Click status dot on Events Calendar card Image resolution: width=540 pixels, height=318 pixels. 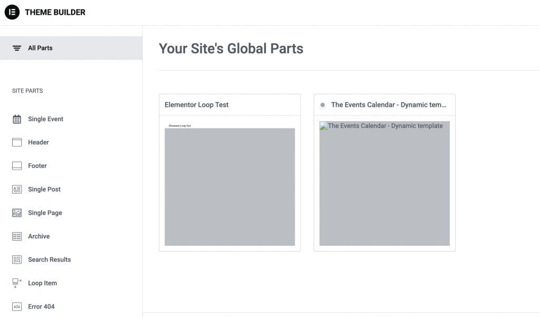coord(323,105)
